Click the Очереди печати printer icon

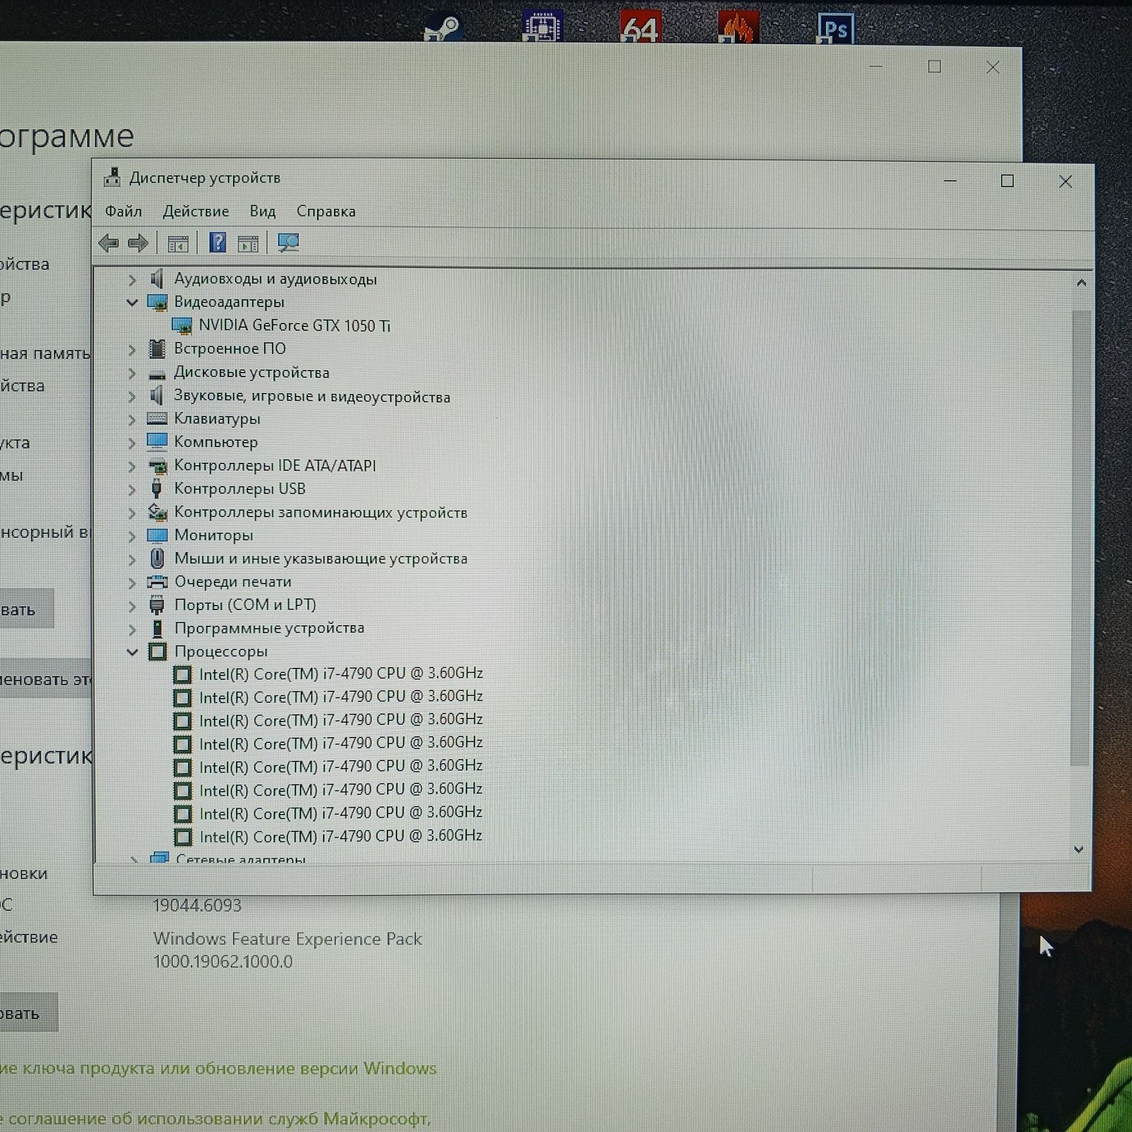click(157, 581)
